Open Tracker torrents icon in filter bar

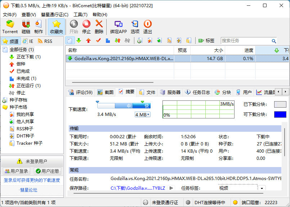click(x=189, y=40)
